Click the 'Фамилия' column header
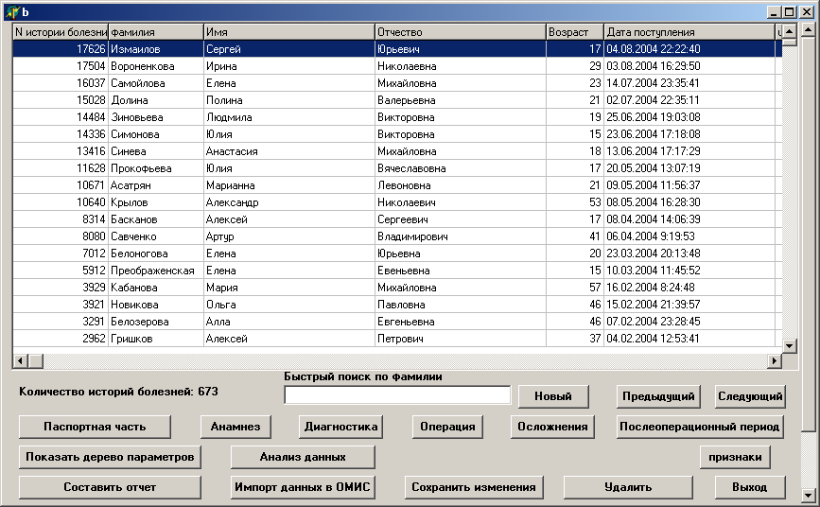820x507 pixels. [156, 32]
